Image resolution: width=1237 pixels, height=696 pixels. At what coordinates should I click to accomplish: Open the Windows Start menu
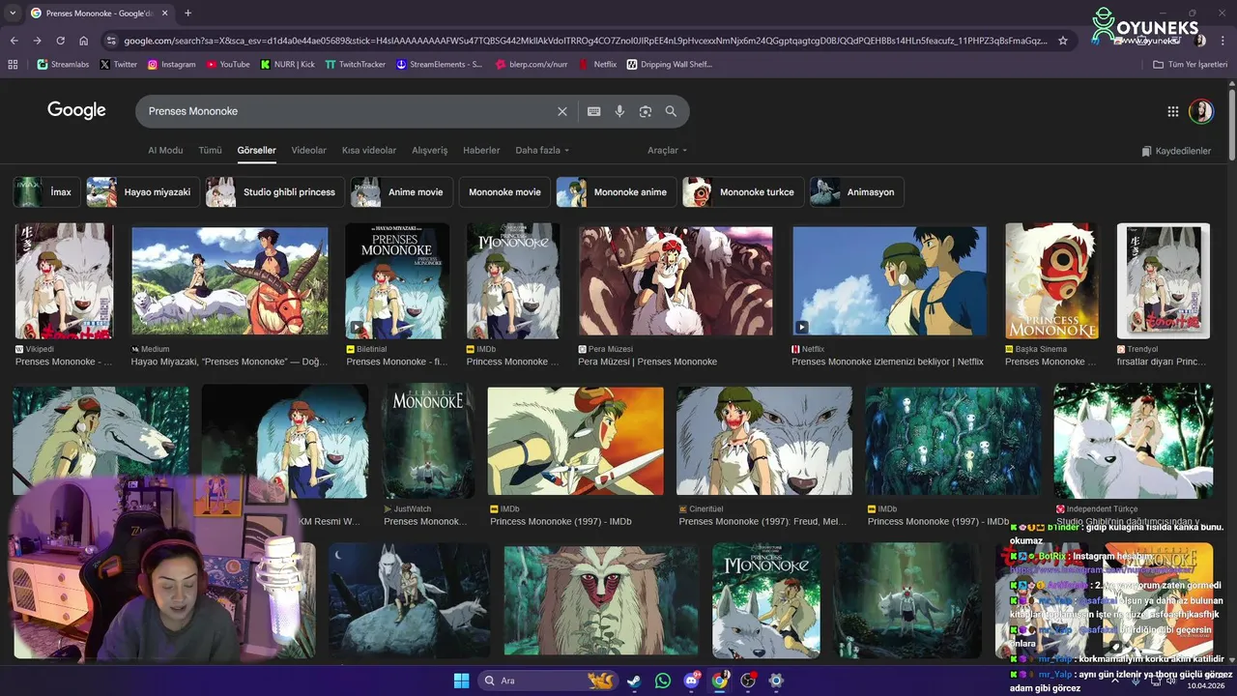pos(461,681)
